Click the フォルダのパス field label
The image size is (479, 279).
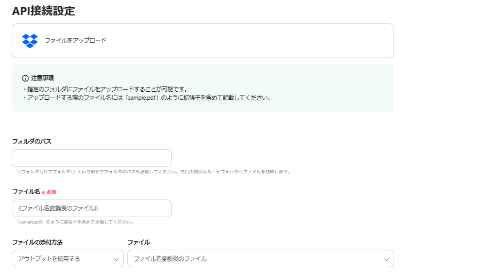click(x=32, y=141)
